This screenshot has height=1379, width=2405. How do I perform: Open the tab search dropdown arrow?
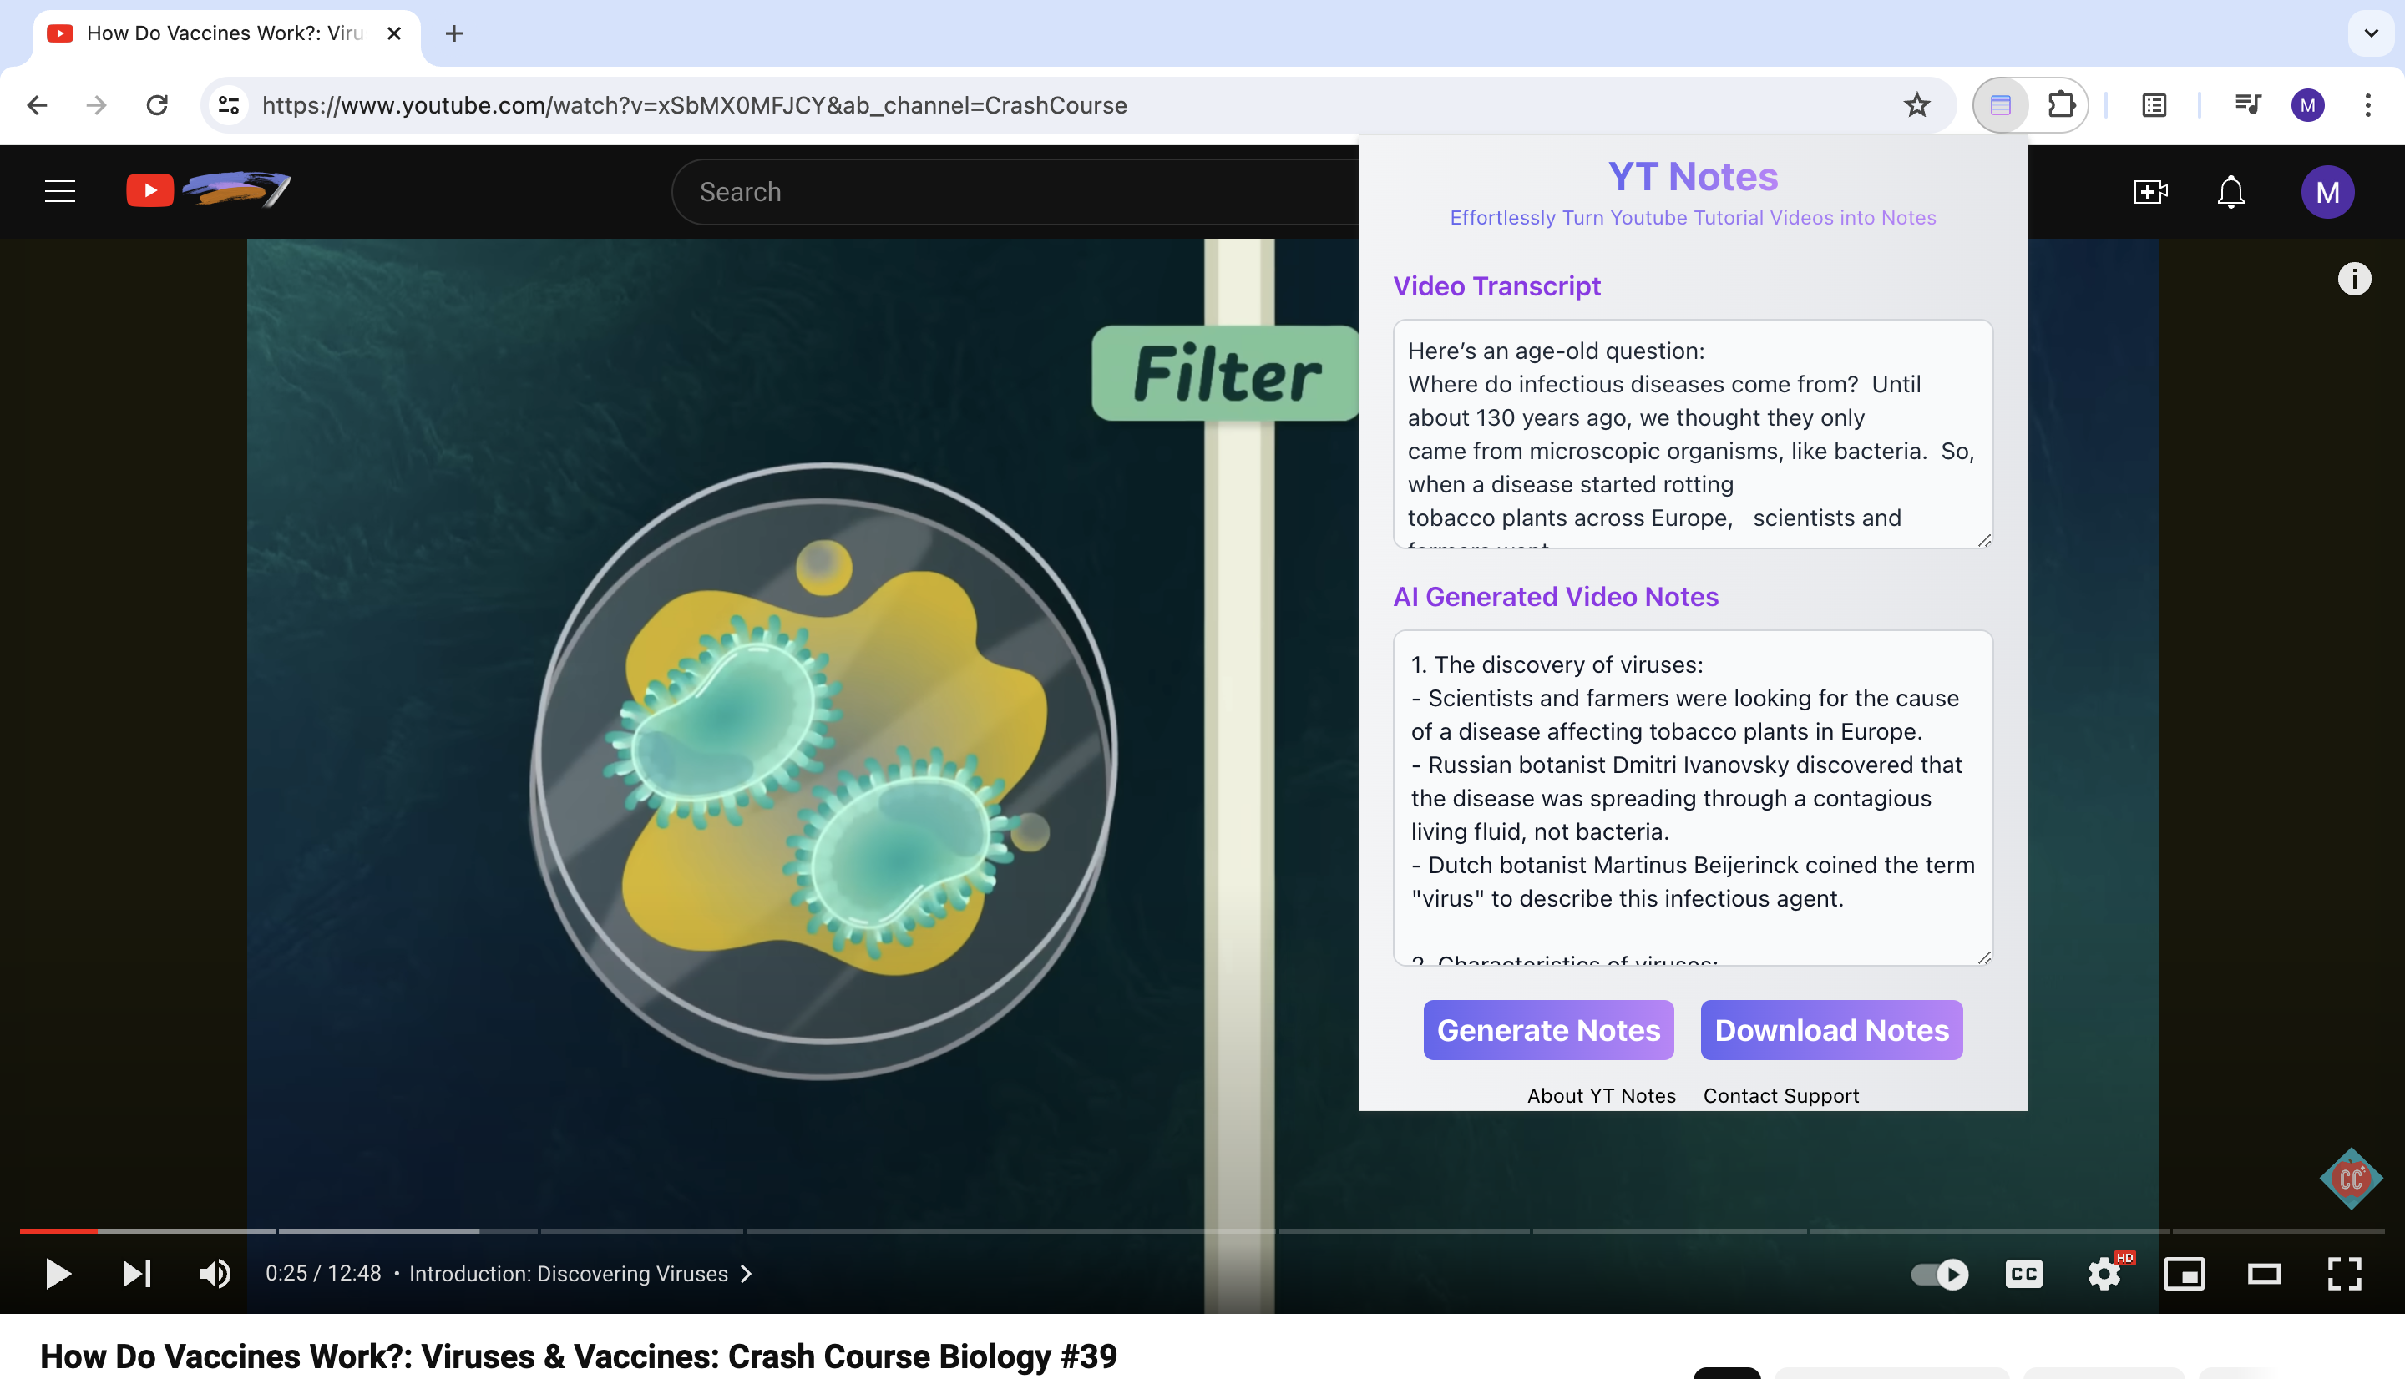(2371, 33)
